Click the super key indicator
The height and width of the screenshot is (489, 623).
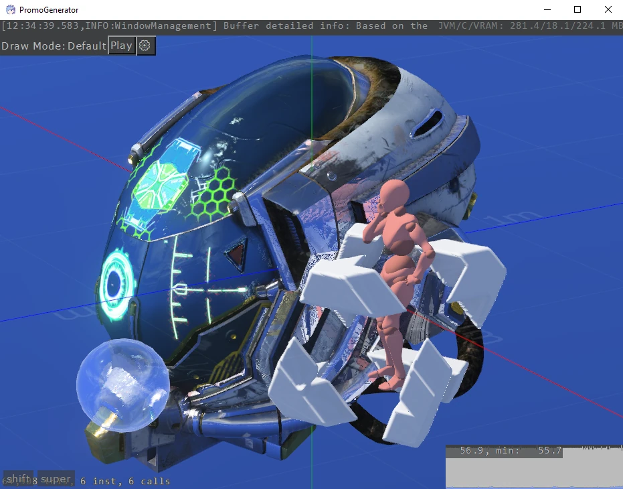click(56, 479)
